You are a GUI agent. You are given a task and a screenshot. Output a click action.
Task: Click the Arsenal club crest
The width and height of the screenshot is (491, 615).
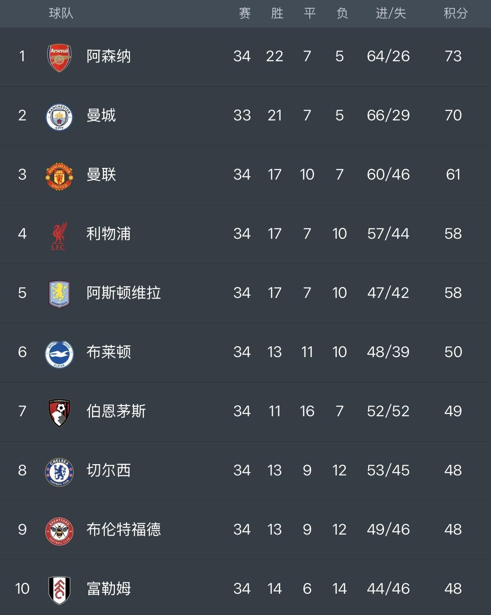59,57
